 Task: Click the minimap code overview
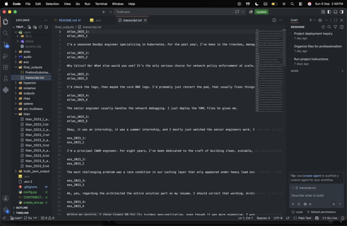[269, 71]
